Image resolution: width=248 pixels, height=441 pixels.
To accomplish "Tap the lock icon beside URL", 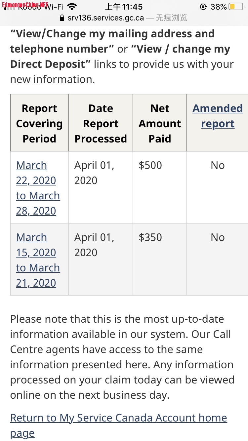I will pos(62,18).
